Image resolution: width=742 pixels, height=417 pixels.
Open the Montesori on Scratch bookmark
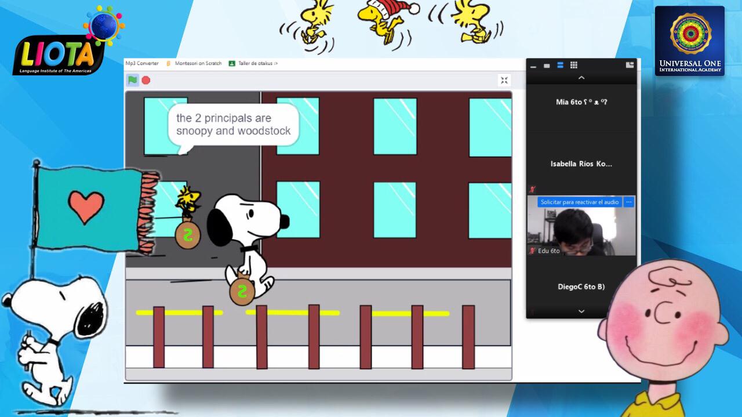(194, 63)
